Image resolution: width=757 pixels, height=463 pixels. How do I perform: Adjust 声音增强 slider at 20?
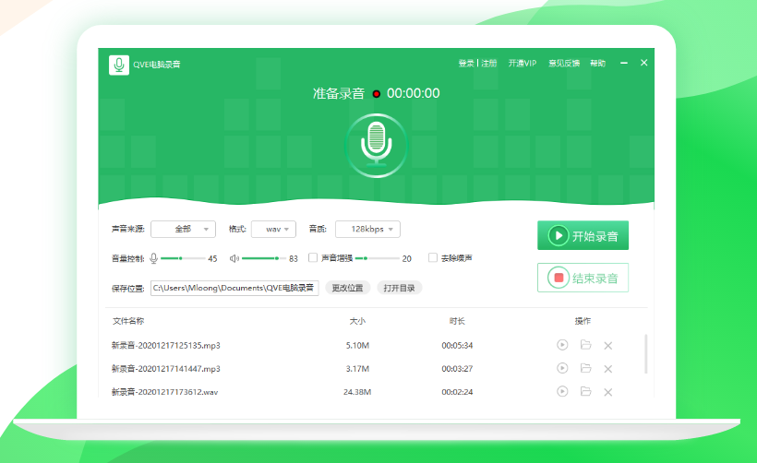pos(377,258)
